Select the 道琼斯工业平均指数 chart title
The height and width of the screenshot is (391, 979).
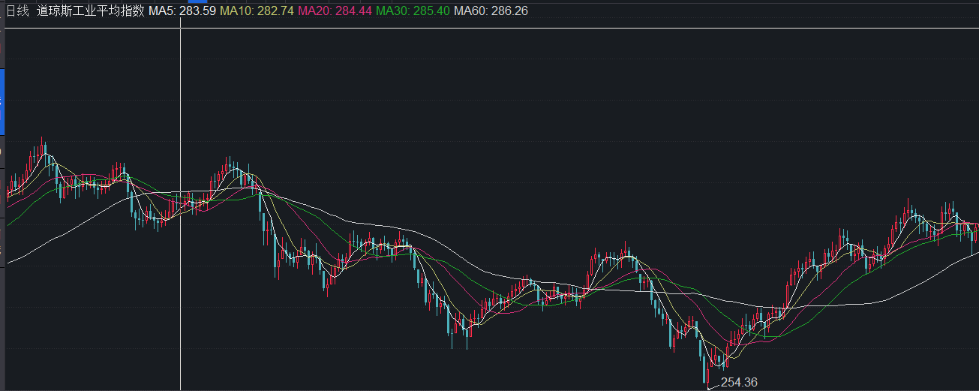90,12
